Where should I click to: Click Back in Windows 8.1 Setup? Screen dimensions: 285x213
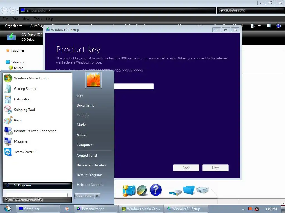[x=186, y=168]
